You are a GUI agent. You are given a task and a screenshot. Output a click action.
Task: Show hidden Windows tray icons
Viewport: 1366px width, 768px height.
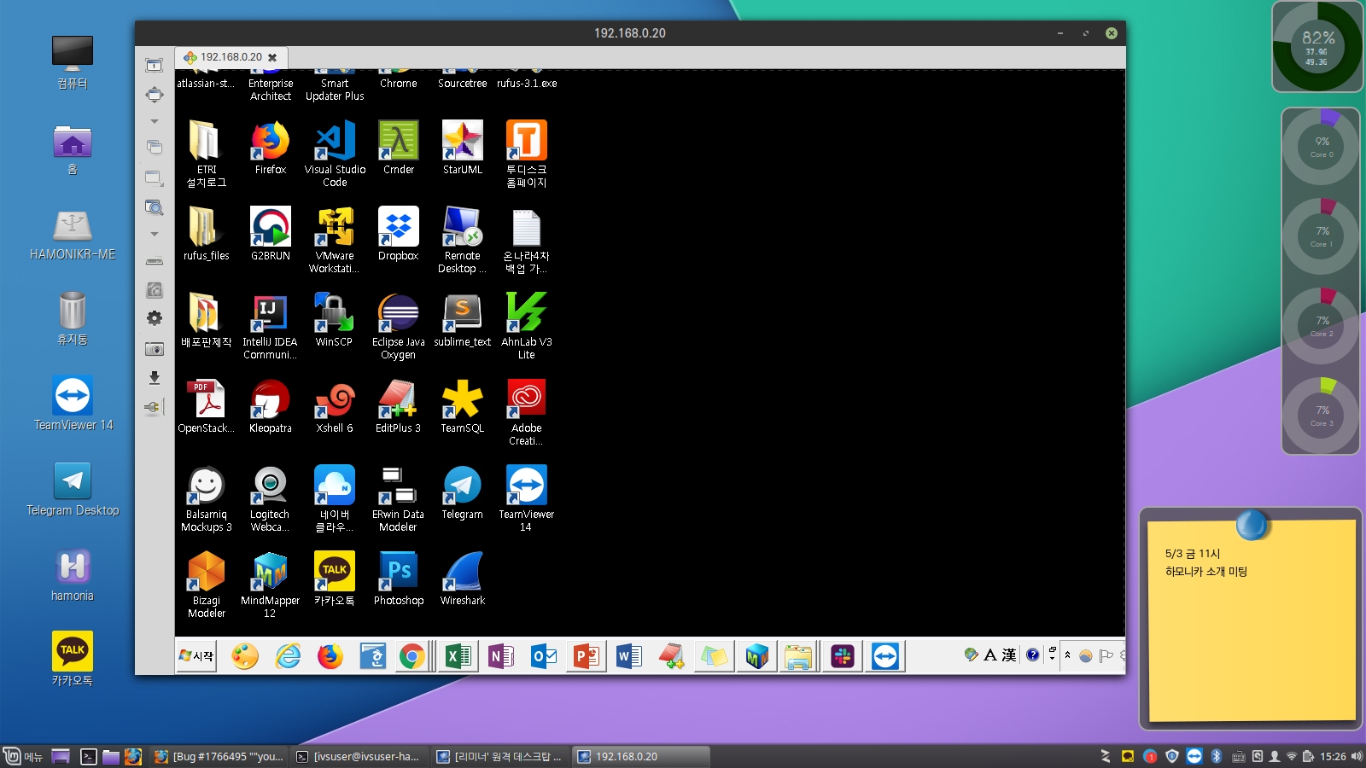pyautogui.click(x=1067, y=655)
